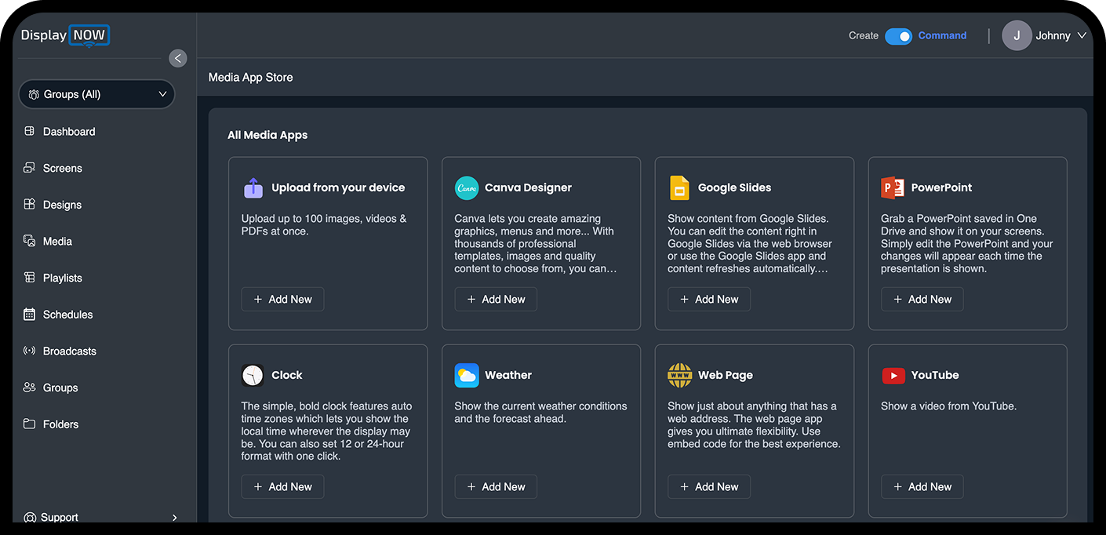Expand the Support submenu arrow
This screenshot has width=1106, height=535.
tap(174, 518)
